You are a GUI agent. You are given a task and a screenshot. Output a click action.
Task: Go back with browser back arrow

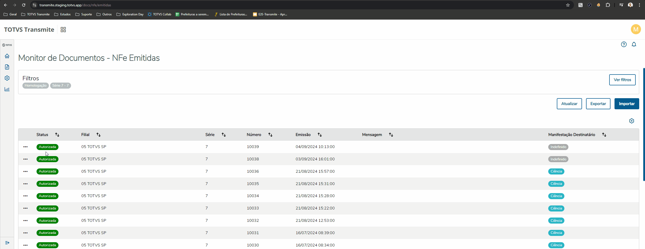point(6,5)
